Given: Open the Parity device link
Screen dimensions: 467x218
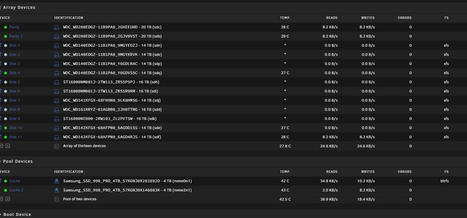Looking at the screenshot, I should [x=14, y=27].
